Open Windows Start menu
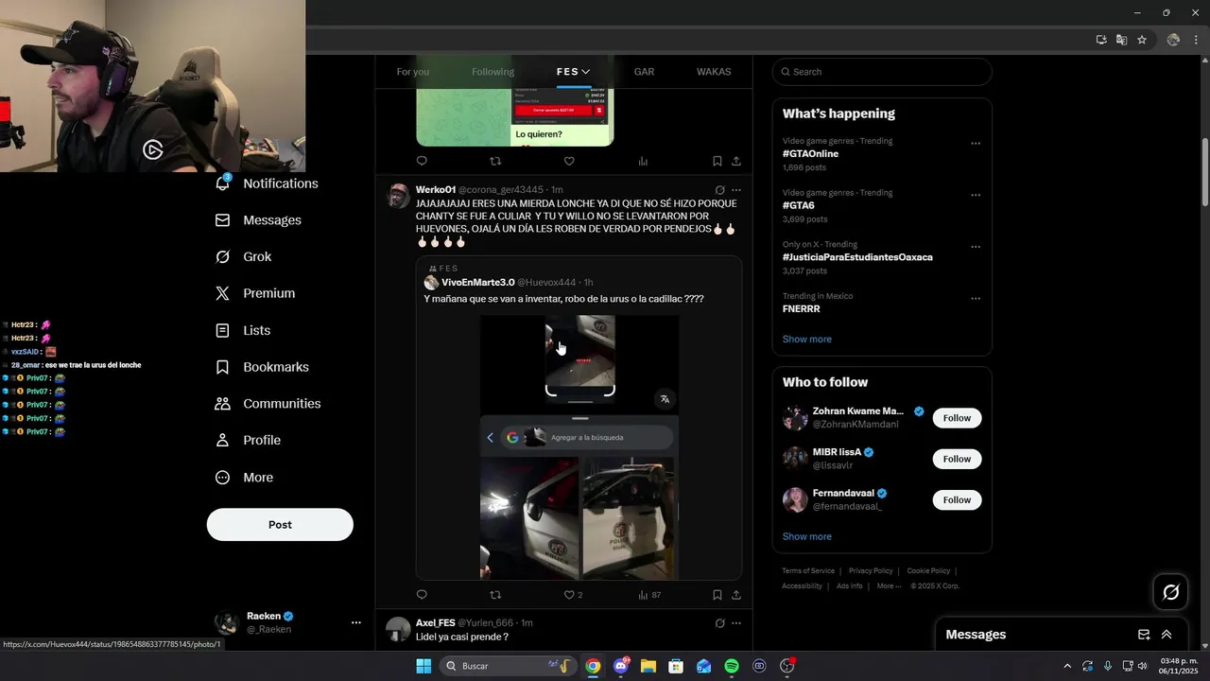Image resolution: width=1210 pixels, height=681 pixels. pos(423,666)
